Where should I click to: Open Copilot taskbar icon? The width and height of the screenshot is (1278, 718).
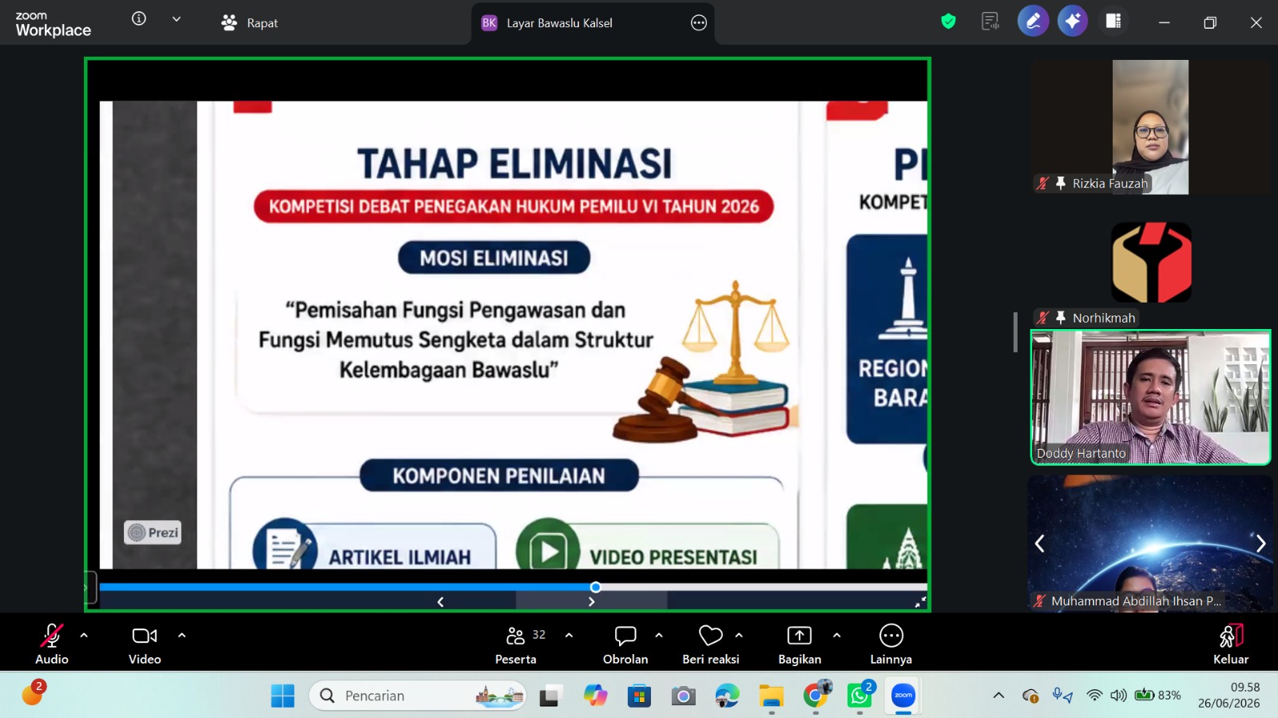click(595, 696)
